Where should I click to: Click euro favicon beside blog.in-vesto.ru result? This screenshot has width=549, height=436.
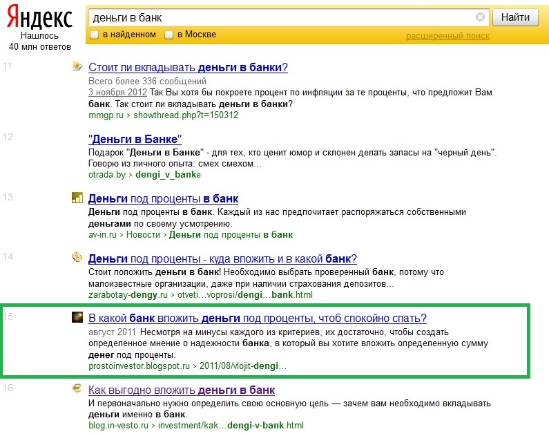coord(77,388)
